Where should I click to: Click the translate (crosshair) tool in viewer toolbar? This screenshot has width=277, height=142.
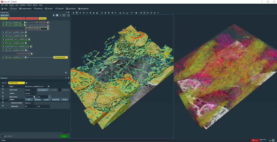(x=80, y=13)
